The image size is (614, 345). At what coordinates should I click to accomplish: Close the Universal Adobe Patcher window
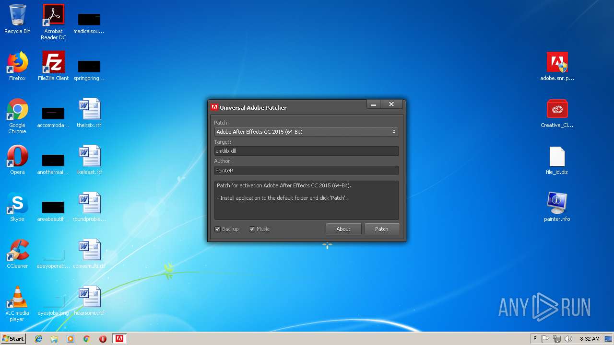click(391, 104)
